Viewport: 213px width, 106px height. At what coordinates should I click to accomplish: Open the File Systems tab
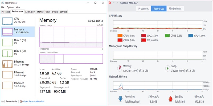click(x=175, y=8)
